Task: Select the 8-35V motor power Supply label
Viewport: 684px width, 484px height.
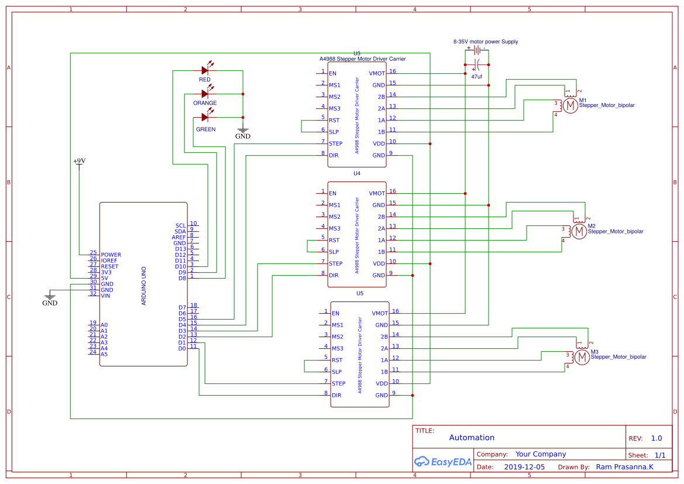Action: click(485, 42)
